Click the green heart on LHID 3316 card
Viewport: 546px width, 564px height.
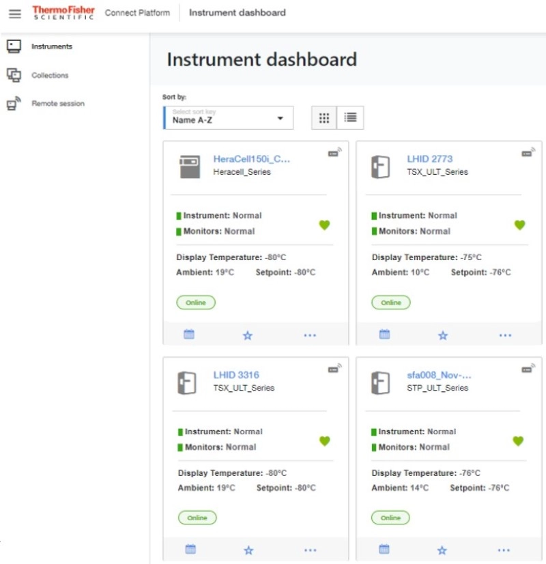click(325, 441)
